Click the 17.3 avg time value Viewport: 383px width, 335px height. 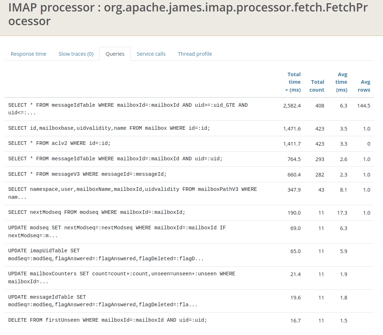point(342,213)
